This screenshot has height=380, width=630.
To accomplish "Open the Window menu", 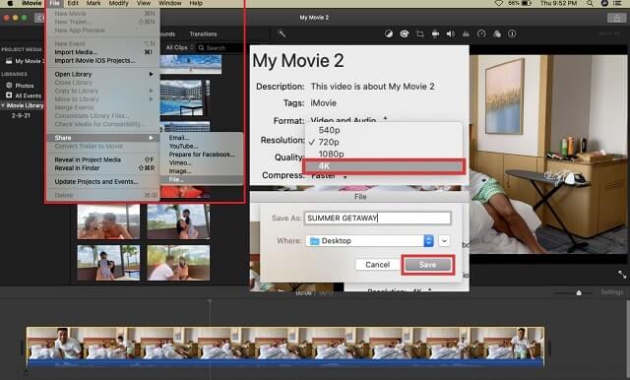I will (x=170, y=3).
